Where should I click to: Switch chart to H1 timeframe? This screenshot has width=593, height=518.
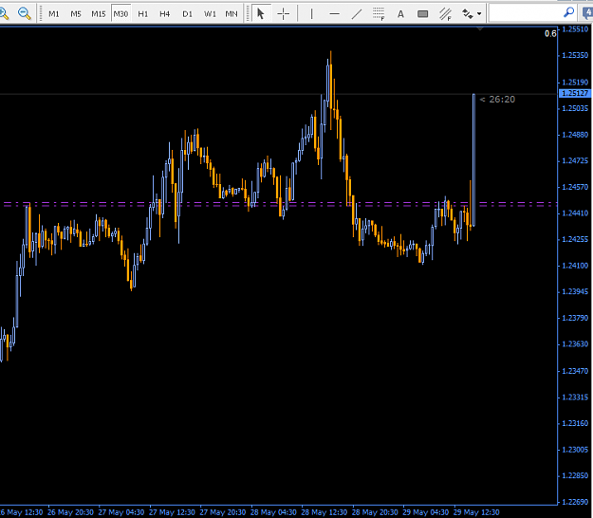(142, 14)
